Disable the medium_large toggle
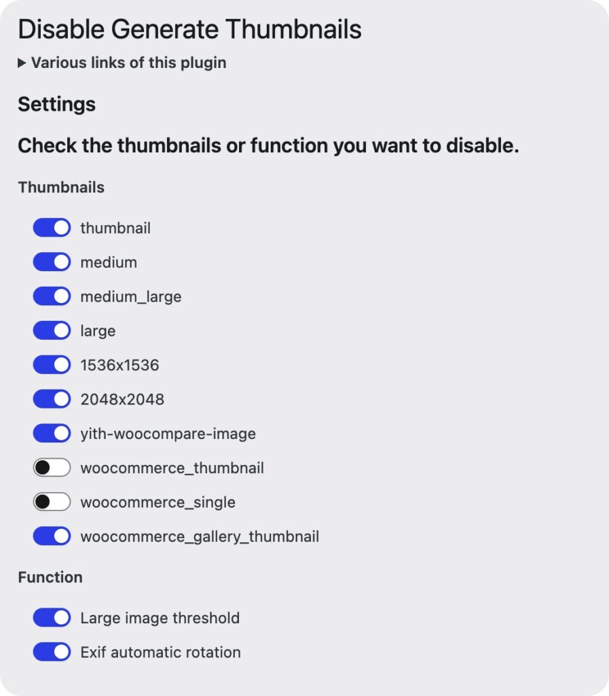 (x=52, y=296)
